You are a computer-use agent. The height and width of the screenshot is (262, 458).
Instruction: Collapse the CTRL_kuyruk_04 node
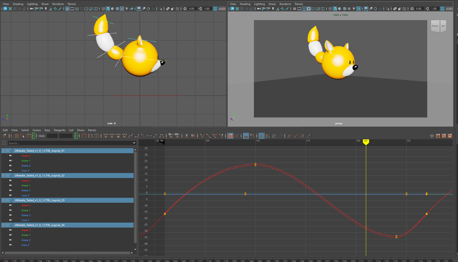3,225
